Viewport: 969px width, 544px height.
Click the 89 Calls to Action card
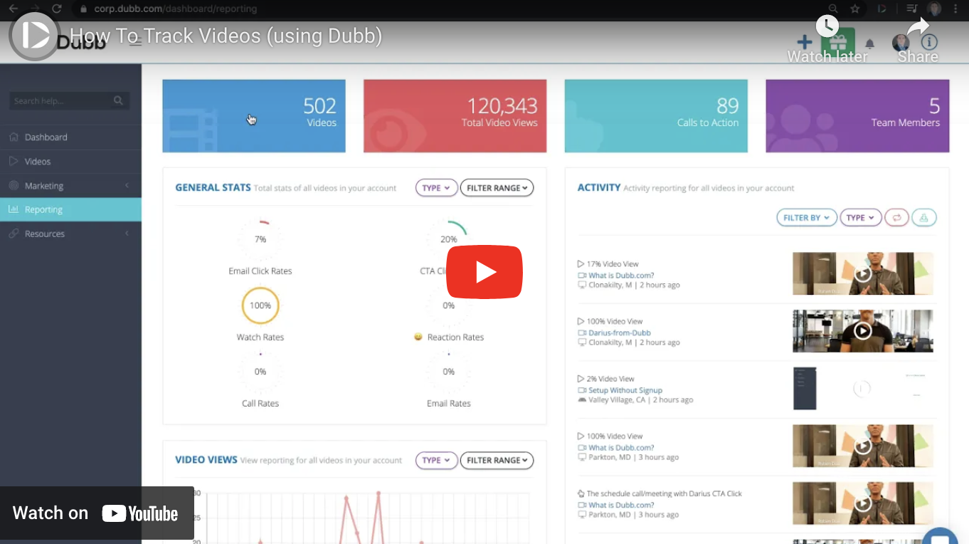coord(656,116)
